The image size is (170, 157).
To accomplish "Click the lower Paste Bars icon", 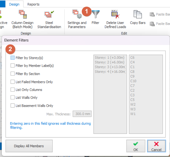I will pos(152,24).
